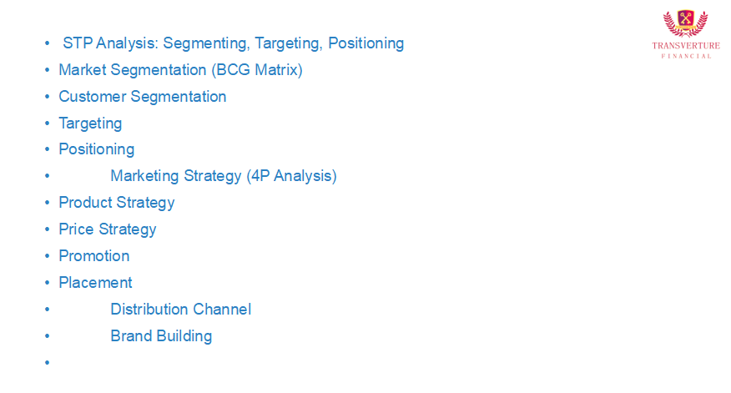
Task: Click the Market Segmentation (BCG Matrix) line
Action: point(180,70)
